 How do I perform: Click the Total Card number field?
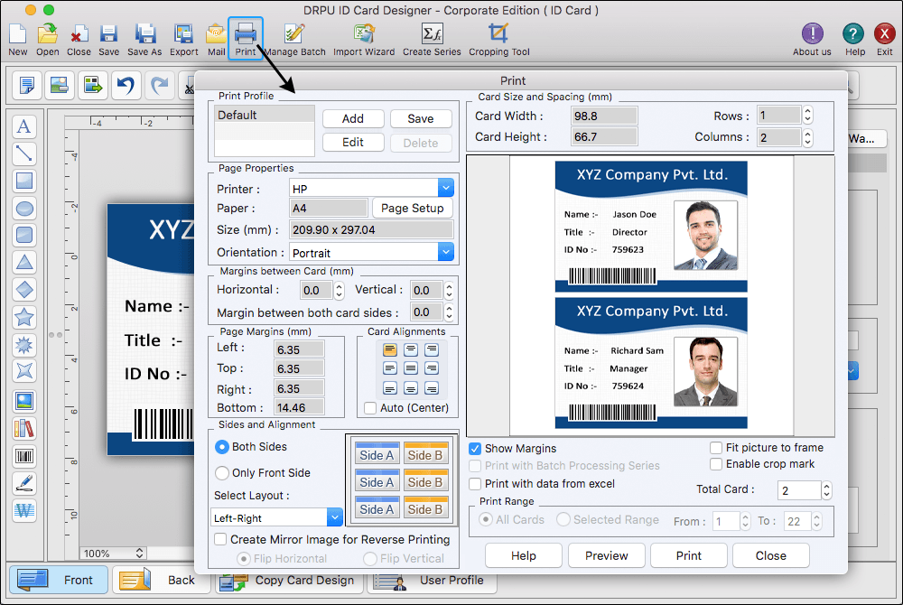coord(799,490)
